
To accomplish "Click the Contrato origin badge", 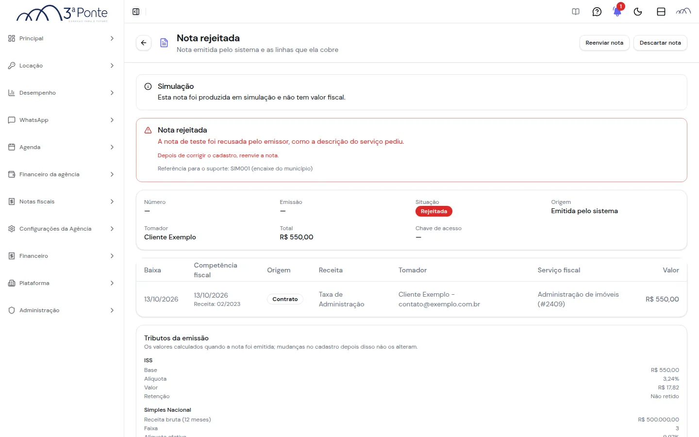I will pyautogui.click(x=285, y=299).
